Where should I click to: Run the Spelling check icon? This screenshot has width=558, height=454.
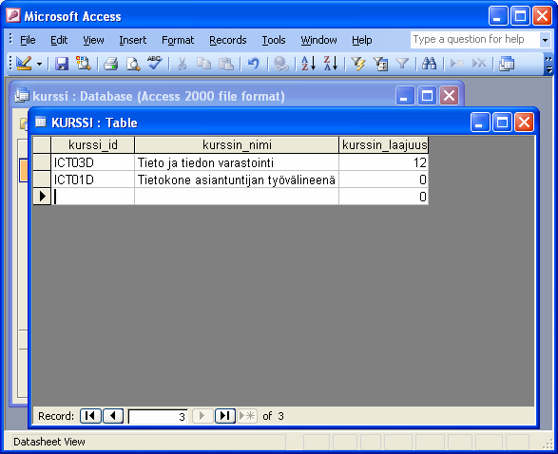click(x=155, y=64)
